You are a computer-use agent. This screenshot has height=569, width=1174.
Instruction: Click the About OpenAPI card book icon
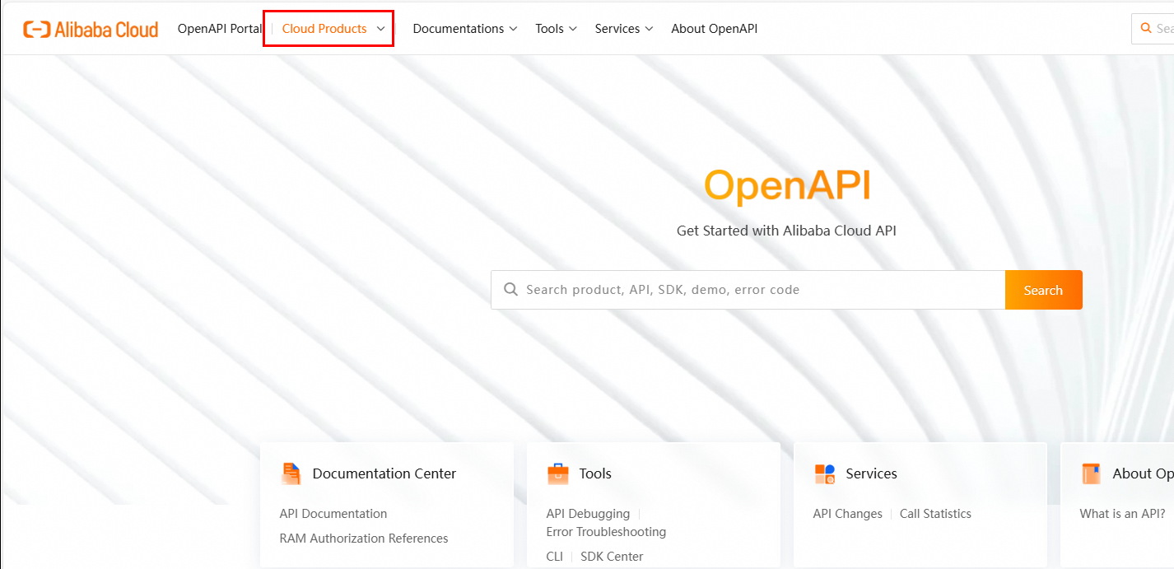click(1091, 473)
